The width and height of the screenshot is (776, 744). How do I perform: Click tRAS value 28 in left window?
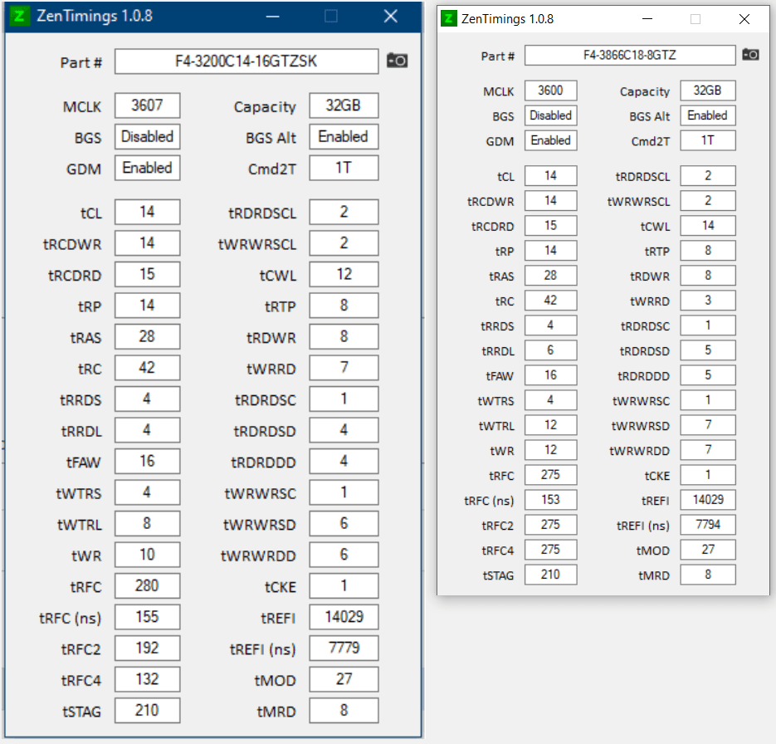coord(147,336)
